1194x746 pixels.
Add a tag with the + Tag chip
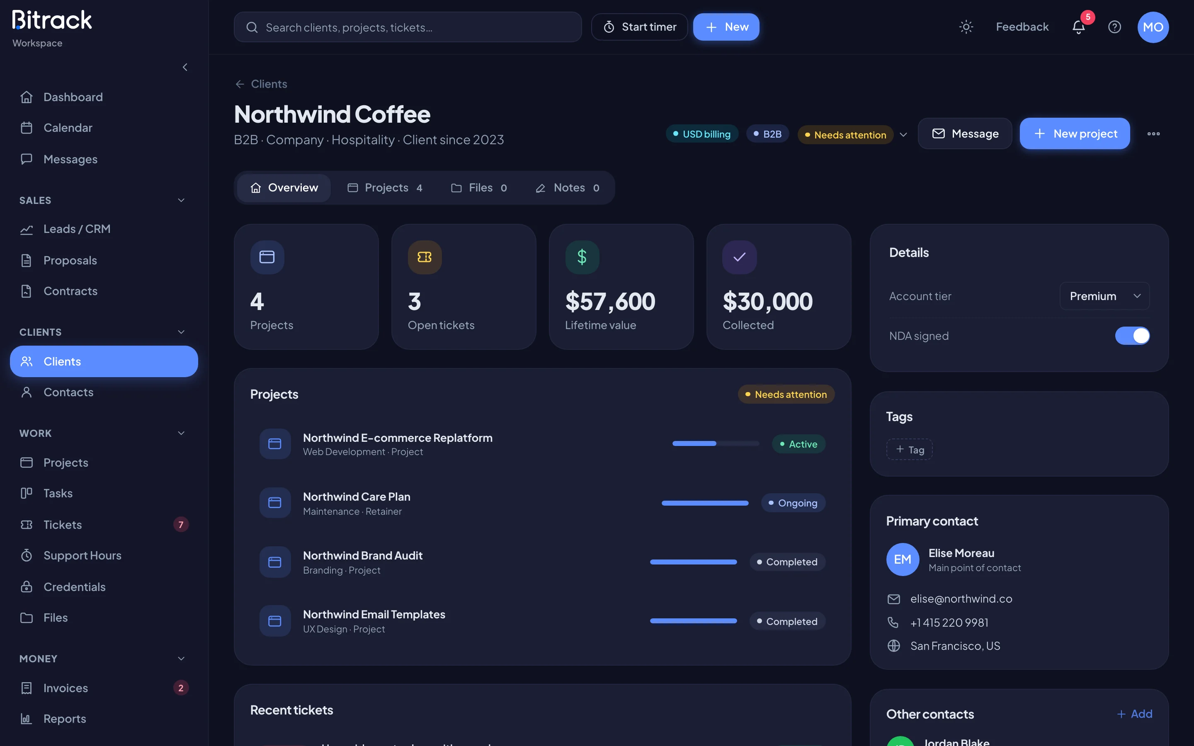tap(909, 450)
